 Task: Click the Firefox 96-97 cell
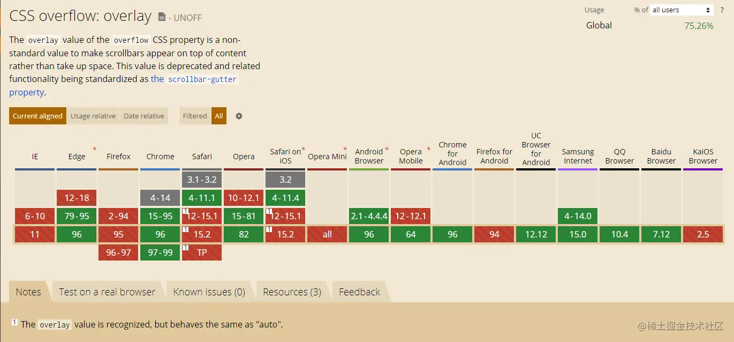click(x=118, y=252)
